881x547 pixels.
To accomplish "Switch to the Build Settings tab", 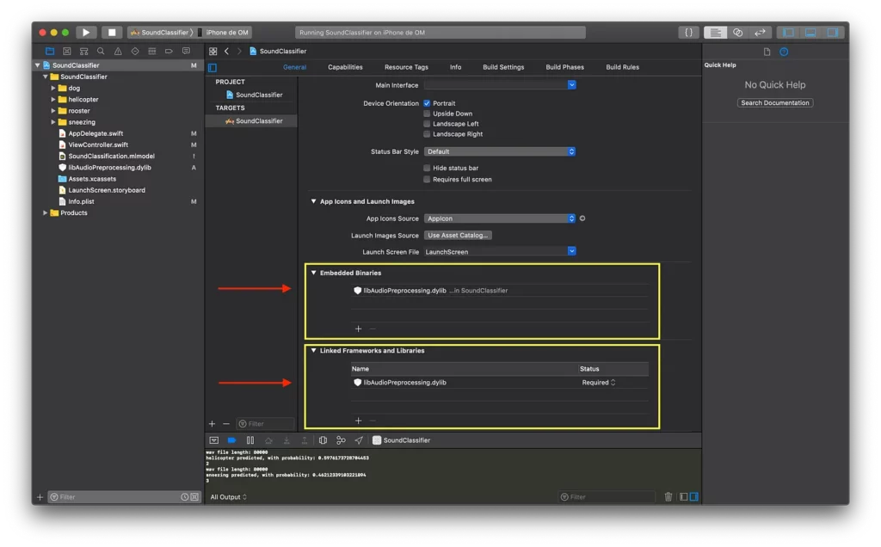I will [x=503, y=67].
